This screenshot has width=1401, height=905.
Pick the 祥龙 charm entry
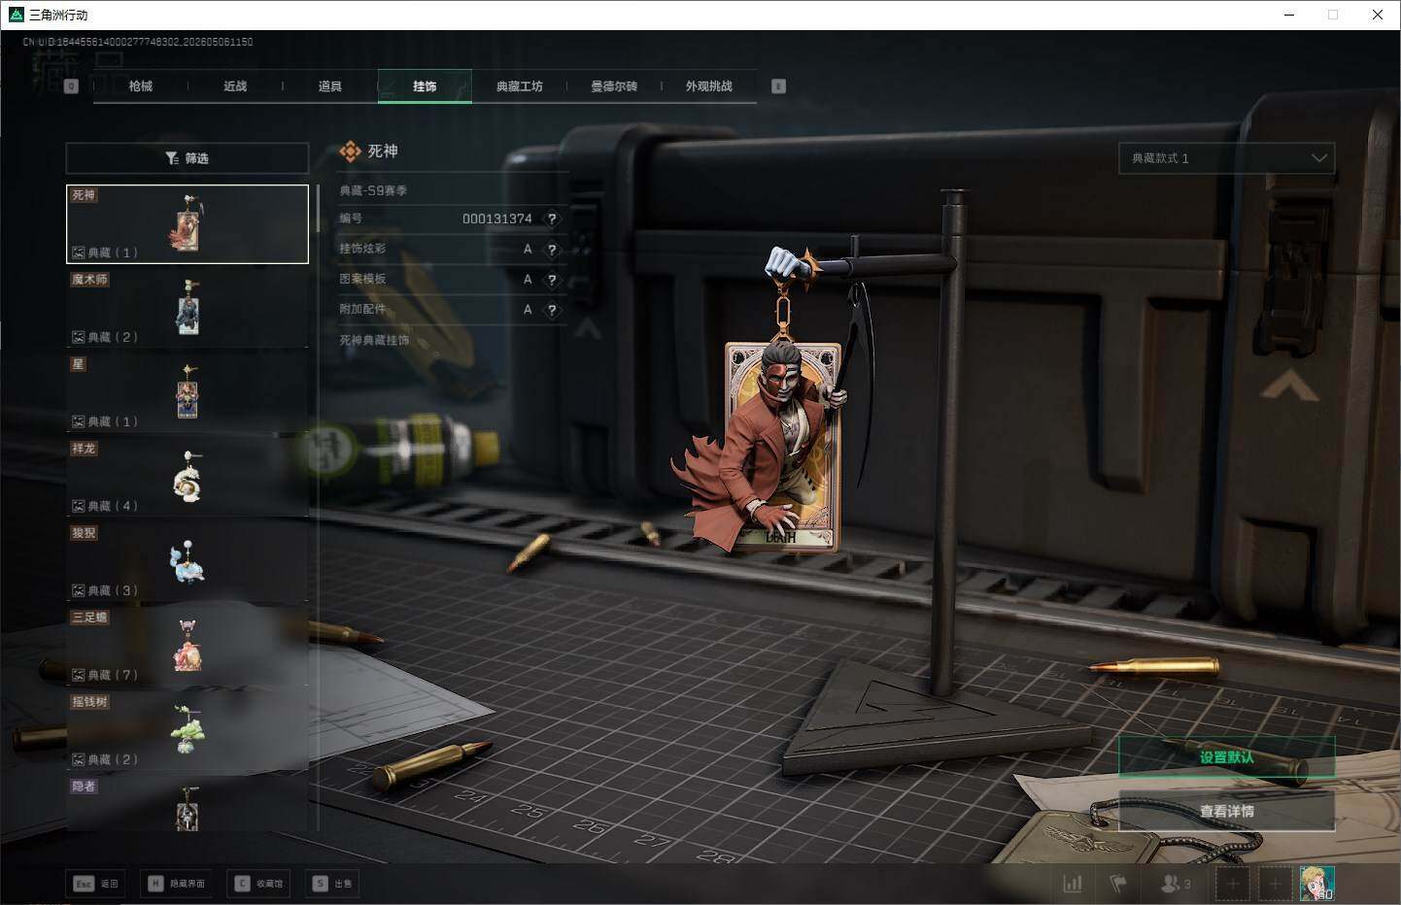click(188, 478)
